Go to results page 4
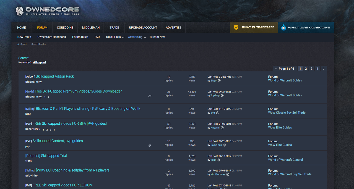Viewport: 354px width, 189px height. [317, 69]
